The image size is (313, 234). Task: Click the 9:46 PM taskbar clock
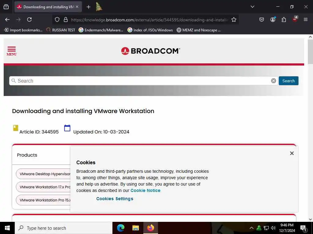click(x=287, y=228)
